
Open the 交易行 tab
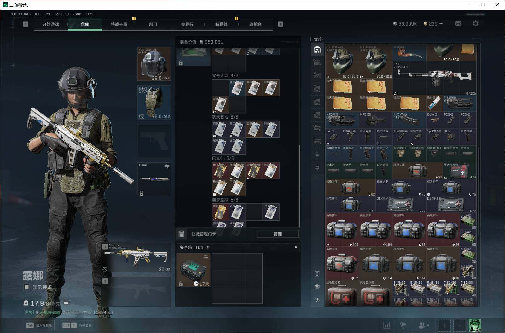click(x=187, y=24)
